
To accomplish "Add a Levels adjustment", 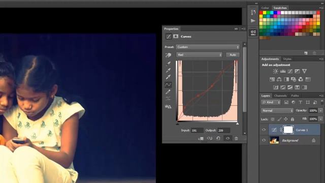I will [283, 71].
